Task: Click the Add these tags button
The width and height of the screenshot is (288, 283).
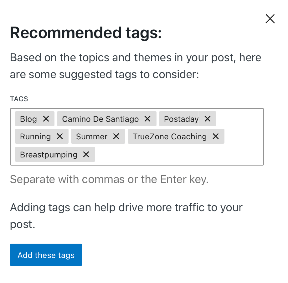Action: pyautogui.click(x=46, y=255)
